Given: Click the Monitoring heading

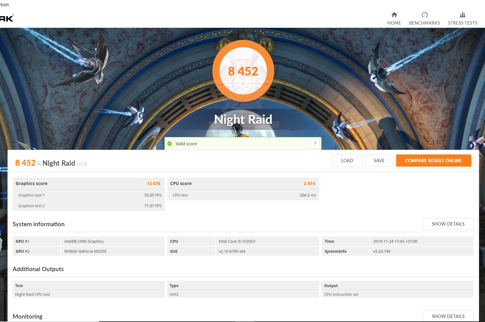Looking at the screenshot, I should point(27,316).
